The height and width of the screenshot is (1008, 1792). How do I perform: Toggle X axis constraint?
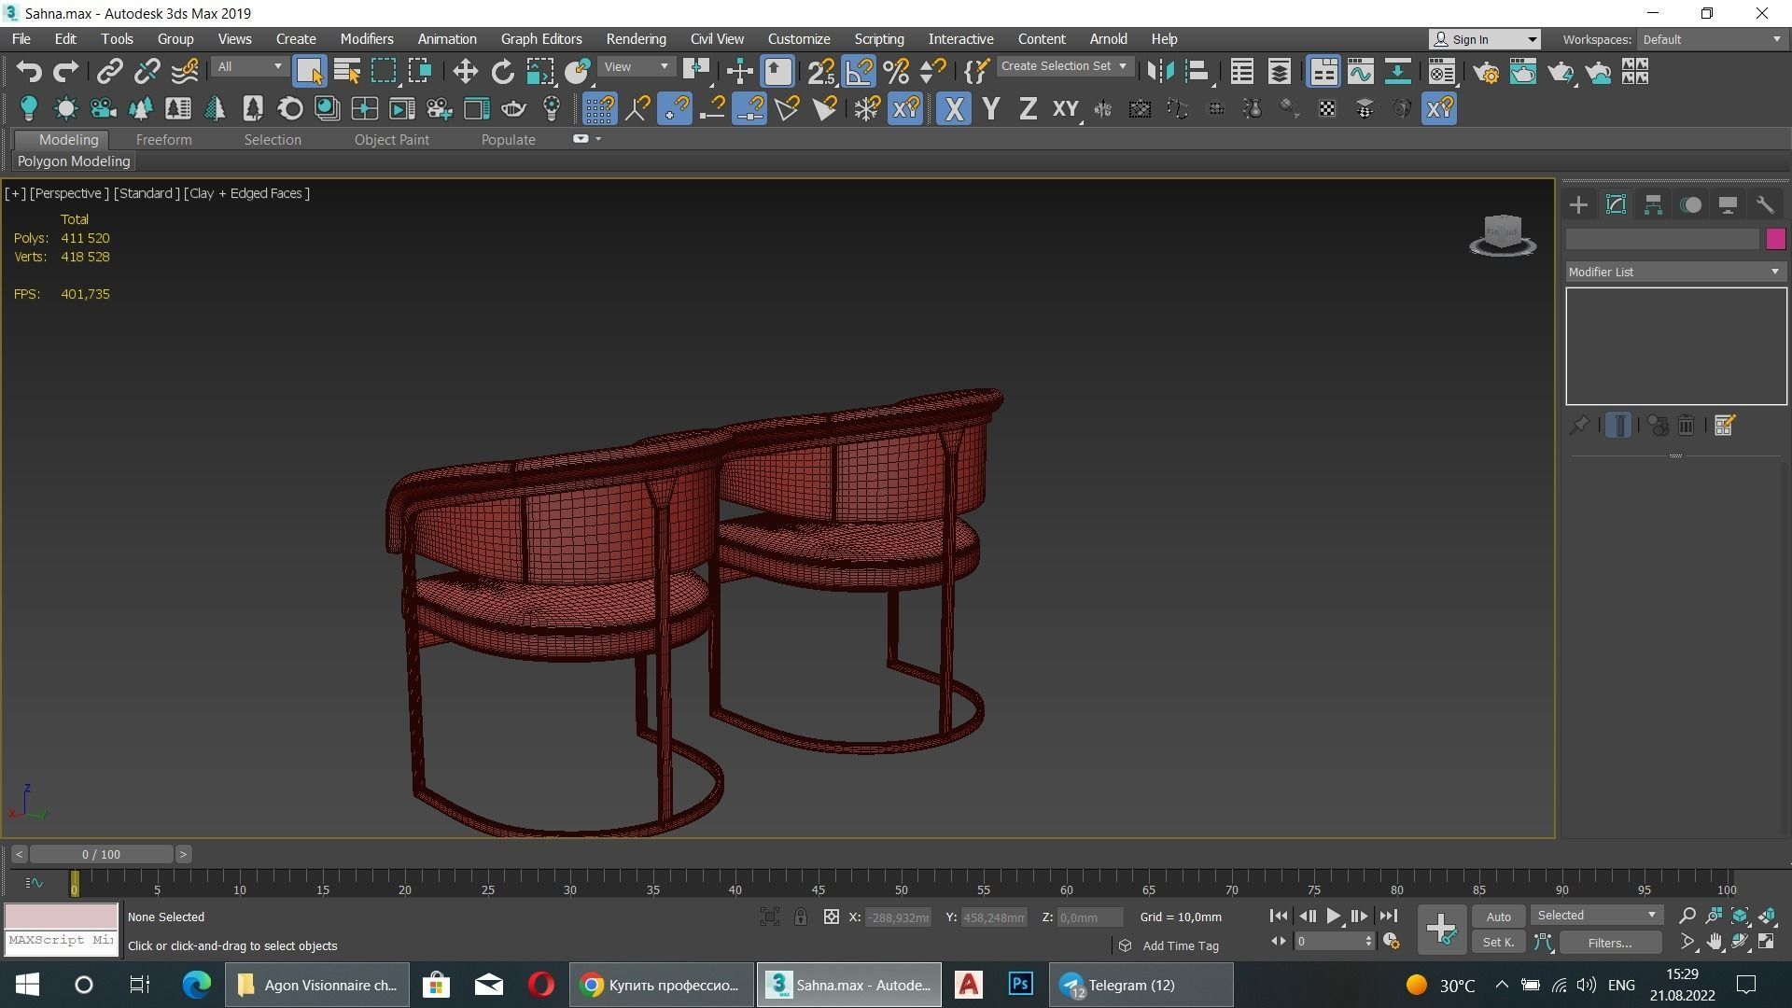[x=953, y=109]
